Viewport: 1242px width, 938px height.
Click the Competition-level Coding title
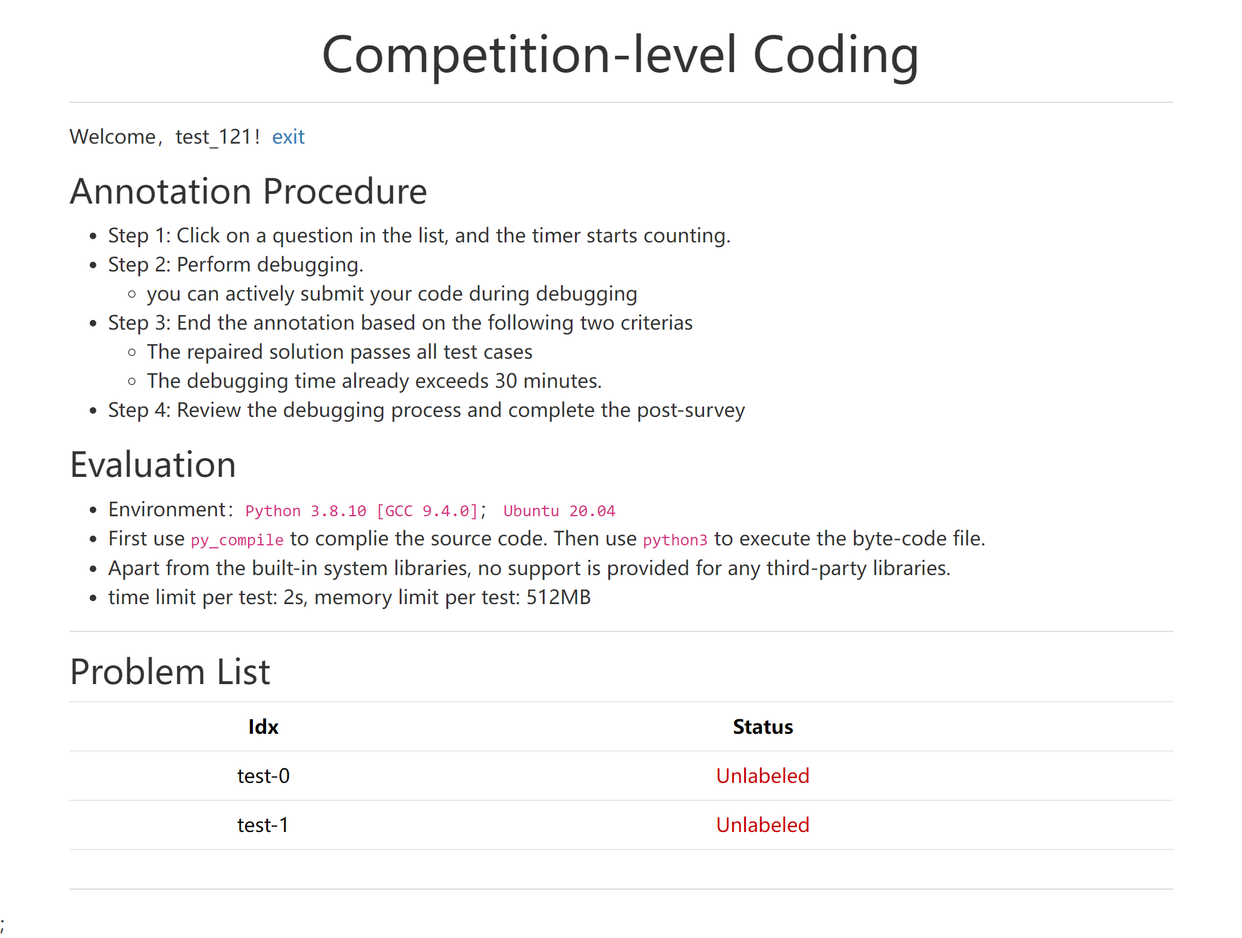click(x=620, y=55)
